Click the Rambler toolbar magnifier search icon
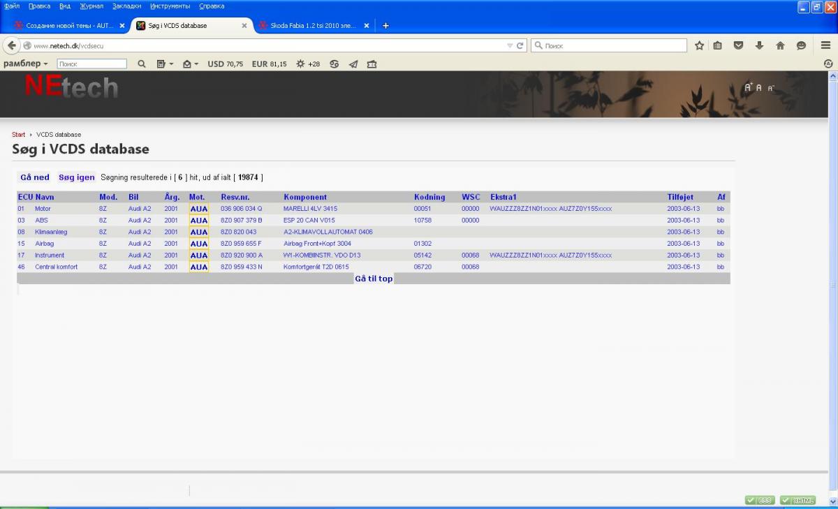Viewport: 838px width, 509px height. (x=141, y=64)
